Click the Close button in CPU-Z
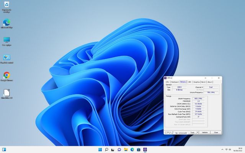Image resolution: width=245 pixels, height=153 pixels. pyautogui.click(x=216, y=132)
